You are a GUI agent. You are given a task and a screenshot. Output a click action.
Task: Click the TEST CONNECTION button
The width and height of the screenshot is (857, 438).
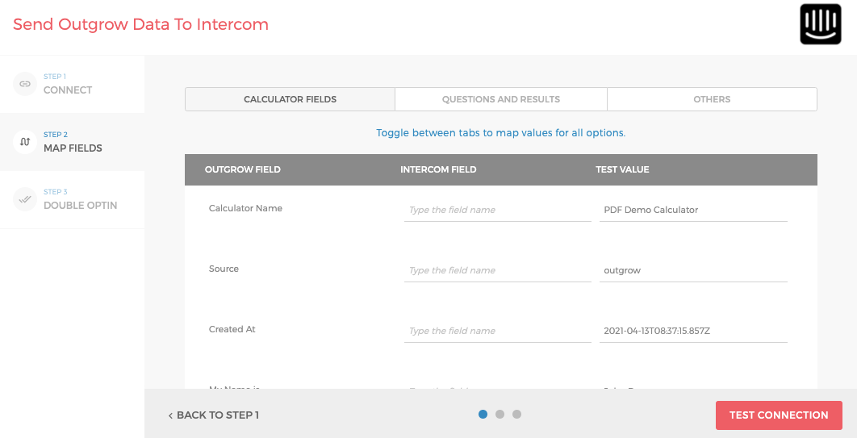click(779, 415)
